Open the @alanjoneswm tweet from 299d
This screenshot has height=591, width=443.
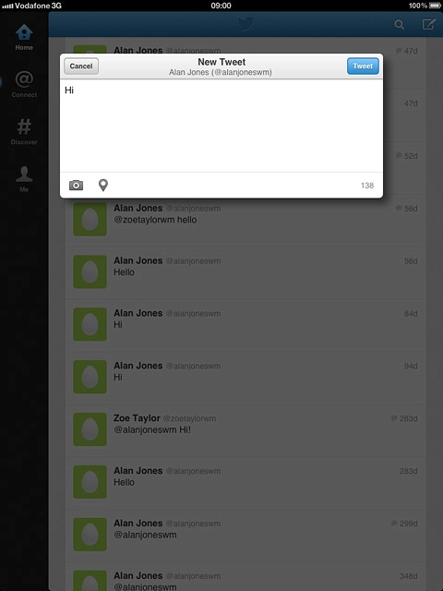[245, 536]
